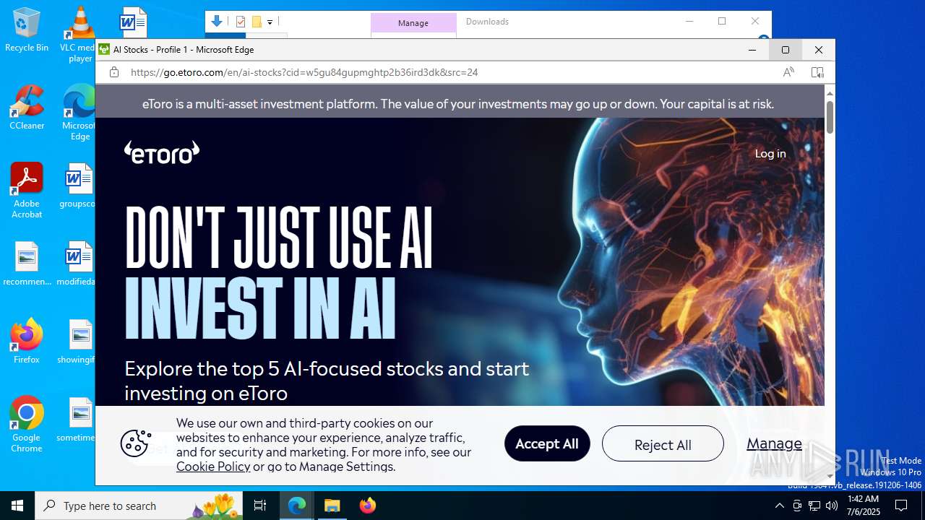925x520 pixels.
Task: Click the site lock icon in address bar
Action: point(114,72)
